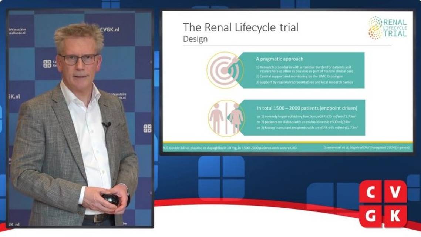
Task: Click the CVGK.nl text on the backdrop
Action: pos(110,30)
